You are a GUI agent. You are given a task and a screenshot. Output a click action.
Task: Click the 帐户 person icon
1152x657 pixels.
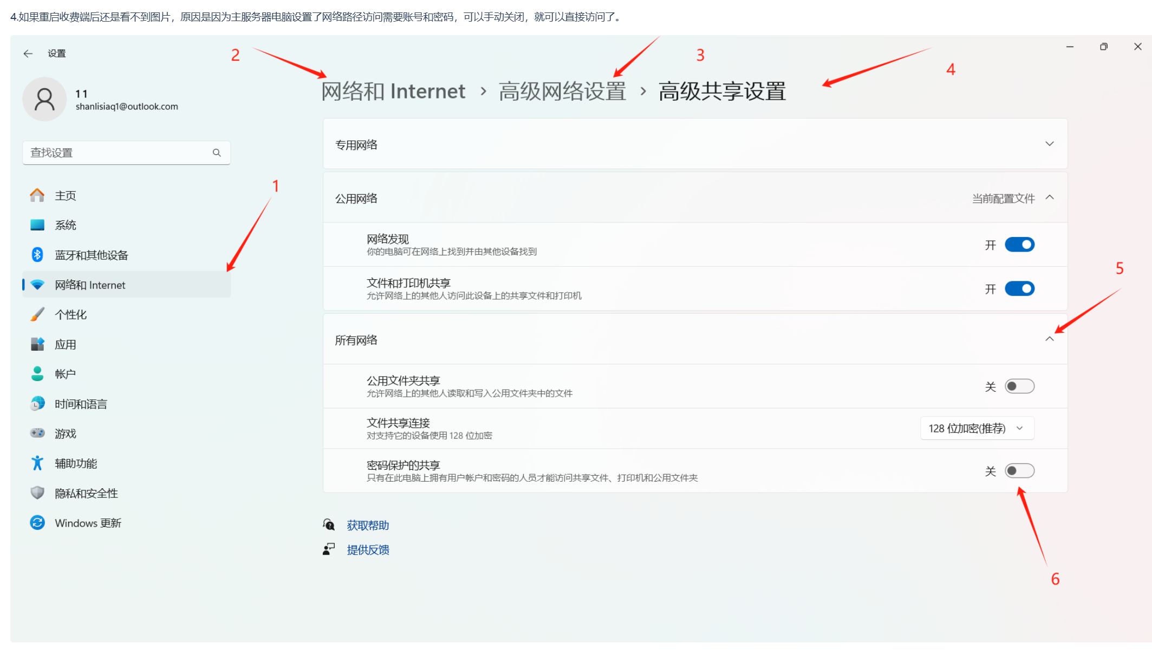[x=37, y=374]
